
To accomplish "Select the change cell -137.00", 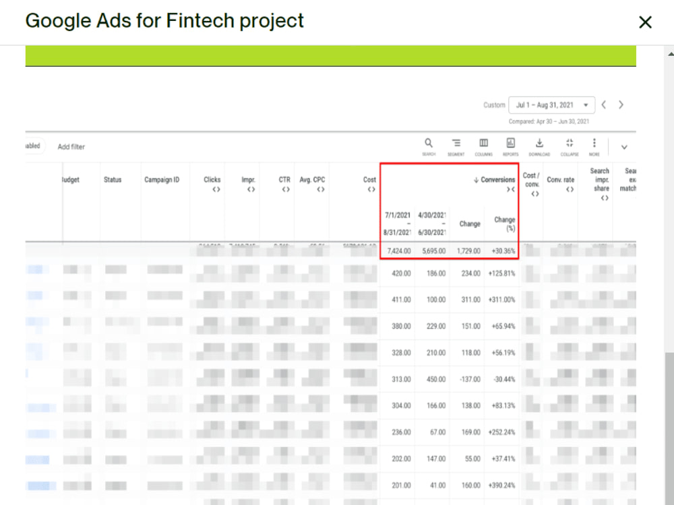I will click(x=470, y=379).
